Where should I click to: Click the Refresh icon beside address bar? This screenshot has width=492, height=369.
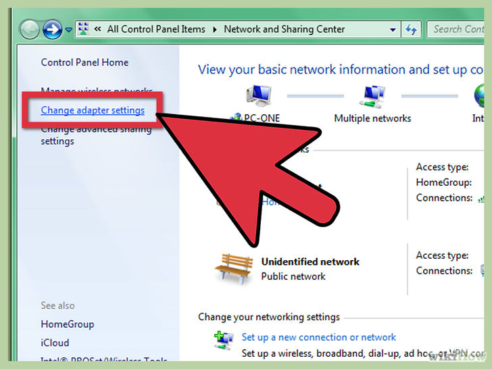411,30
